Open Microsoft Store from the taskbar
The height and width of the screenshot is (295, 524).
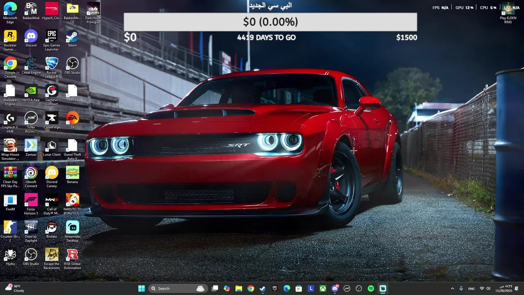[299, 288]
